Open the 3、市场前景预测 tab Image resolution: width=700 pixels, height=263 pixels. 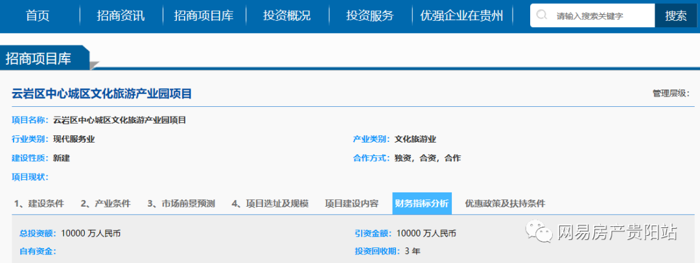click(181, 203)
